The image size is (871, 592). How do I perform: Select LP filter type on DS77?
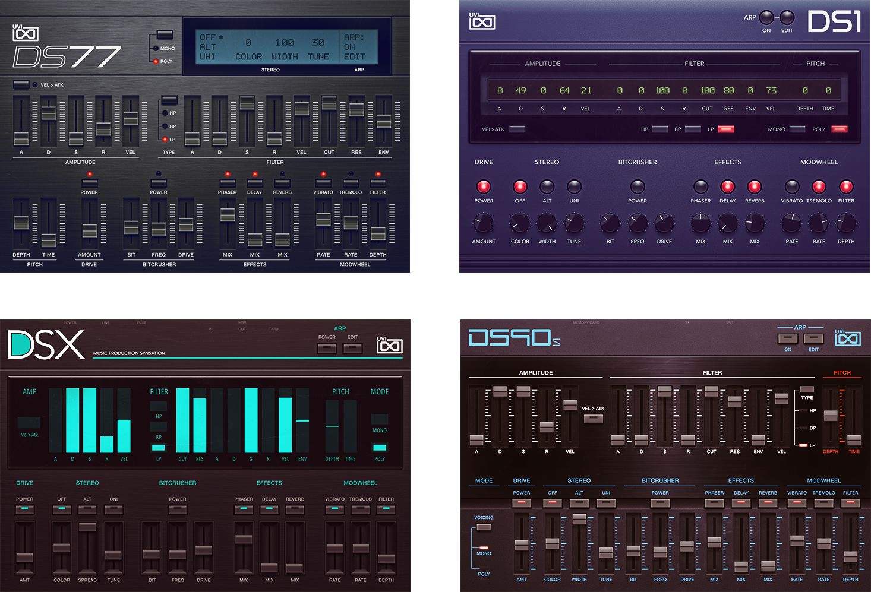pyautogui.click(x=165, y=140)
